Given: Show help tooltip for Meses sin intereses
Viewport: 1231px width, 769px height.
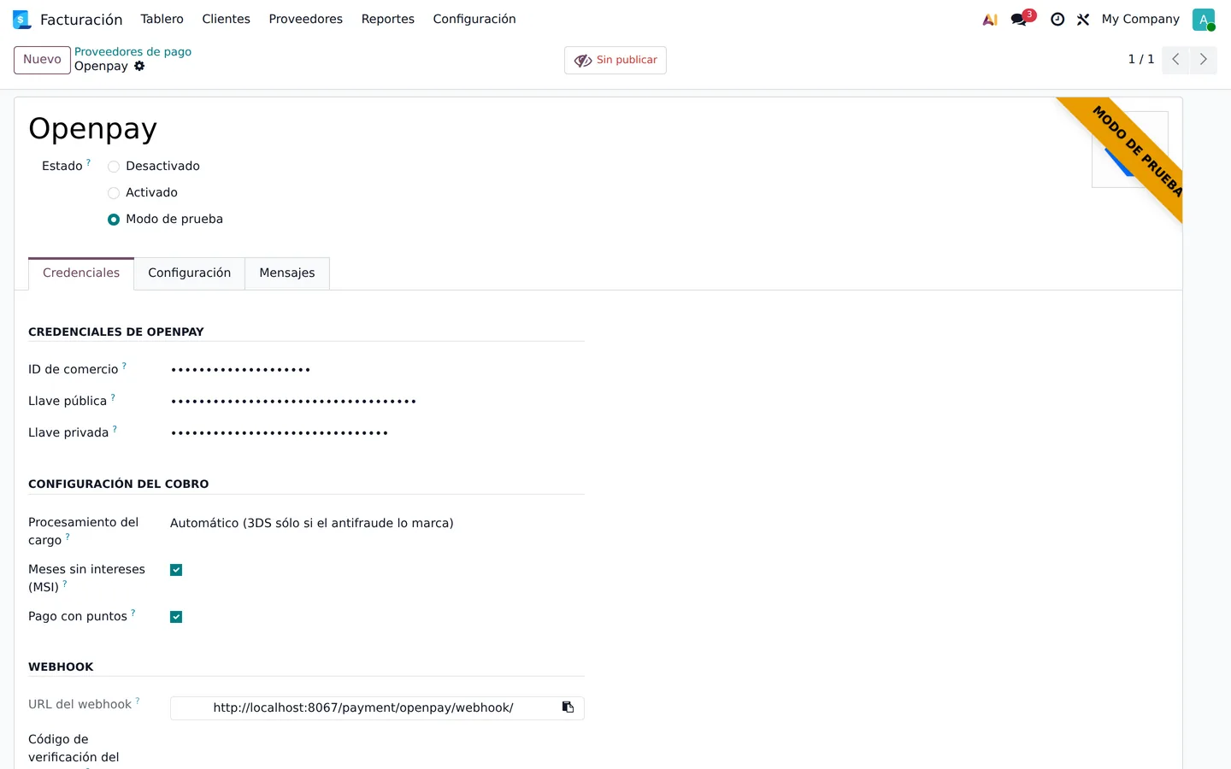Looking at the screenshot, I should pyautogui.click(x=65, y=584).
